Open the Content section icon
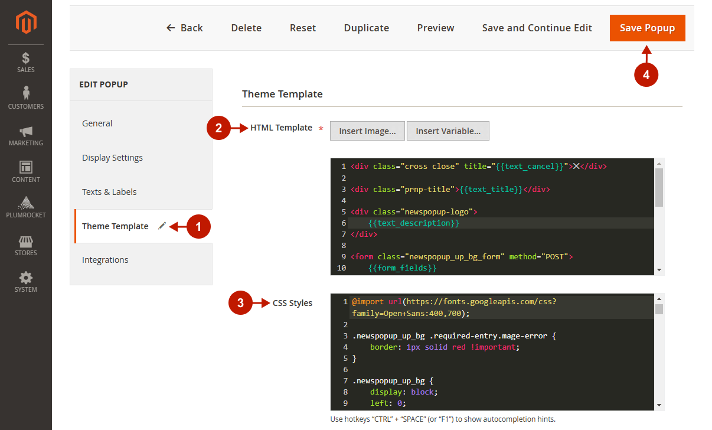712x430 pixels. point(25,168)
